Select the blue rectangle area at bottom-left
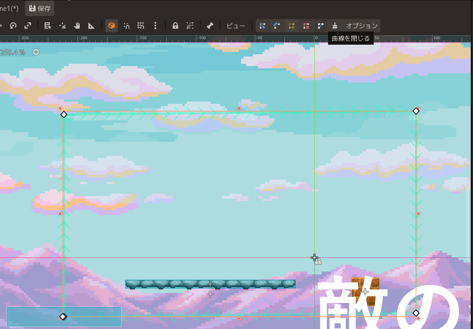The height and width of the screenshot is (329, 473). [x=64, y=317]
